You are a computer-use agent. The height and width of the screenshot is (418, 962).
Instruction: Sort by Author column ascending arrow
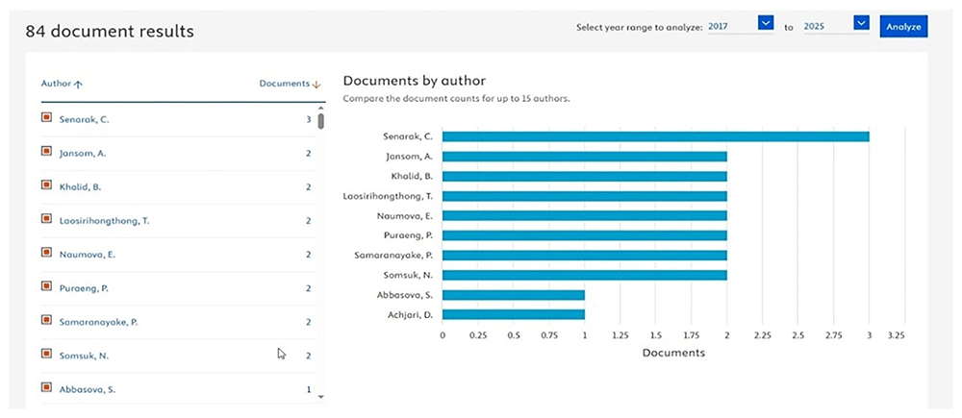point(77,85)
